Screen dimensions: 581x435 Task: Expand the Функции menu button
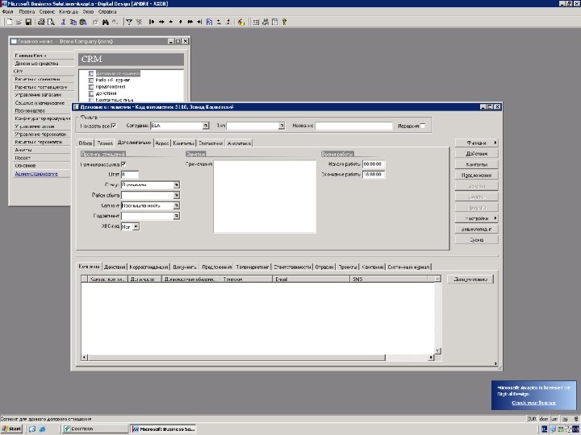(x=477, y=143)
